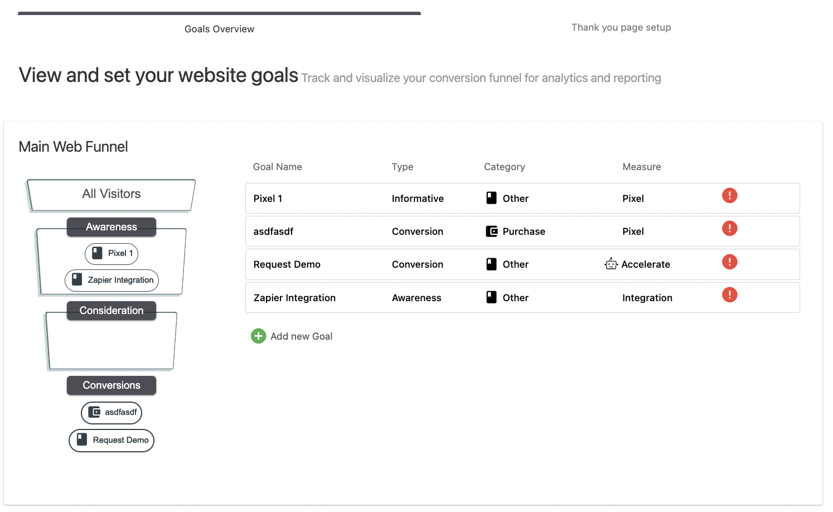The height and width of the screenshot is (512, 833).
Task: Click warning icon in Request Demo row
Action: [729, 262]
